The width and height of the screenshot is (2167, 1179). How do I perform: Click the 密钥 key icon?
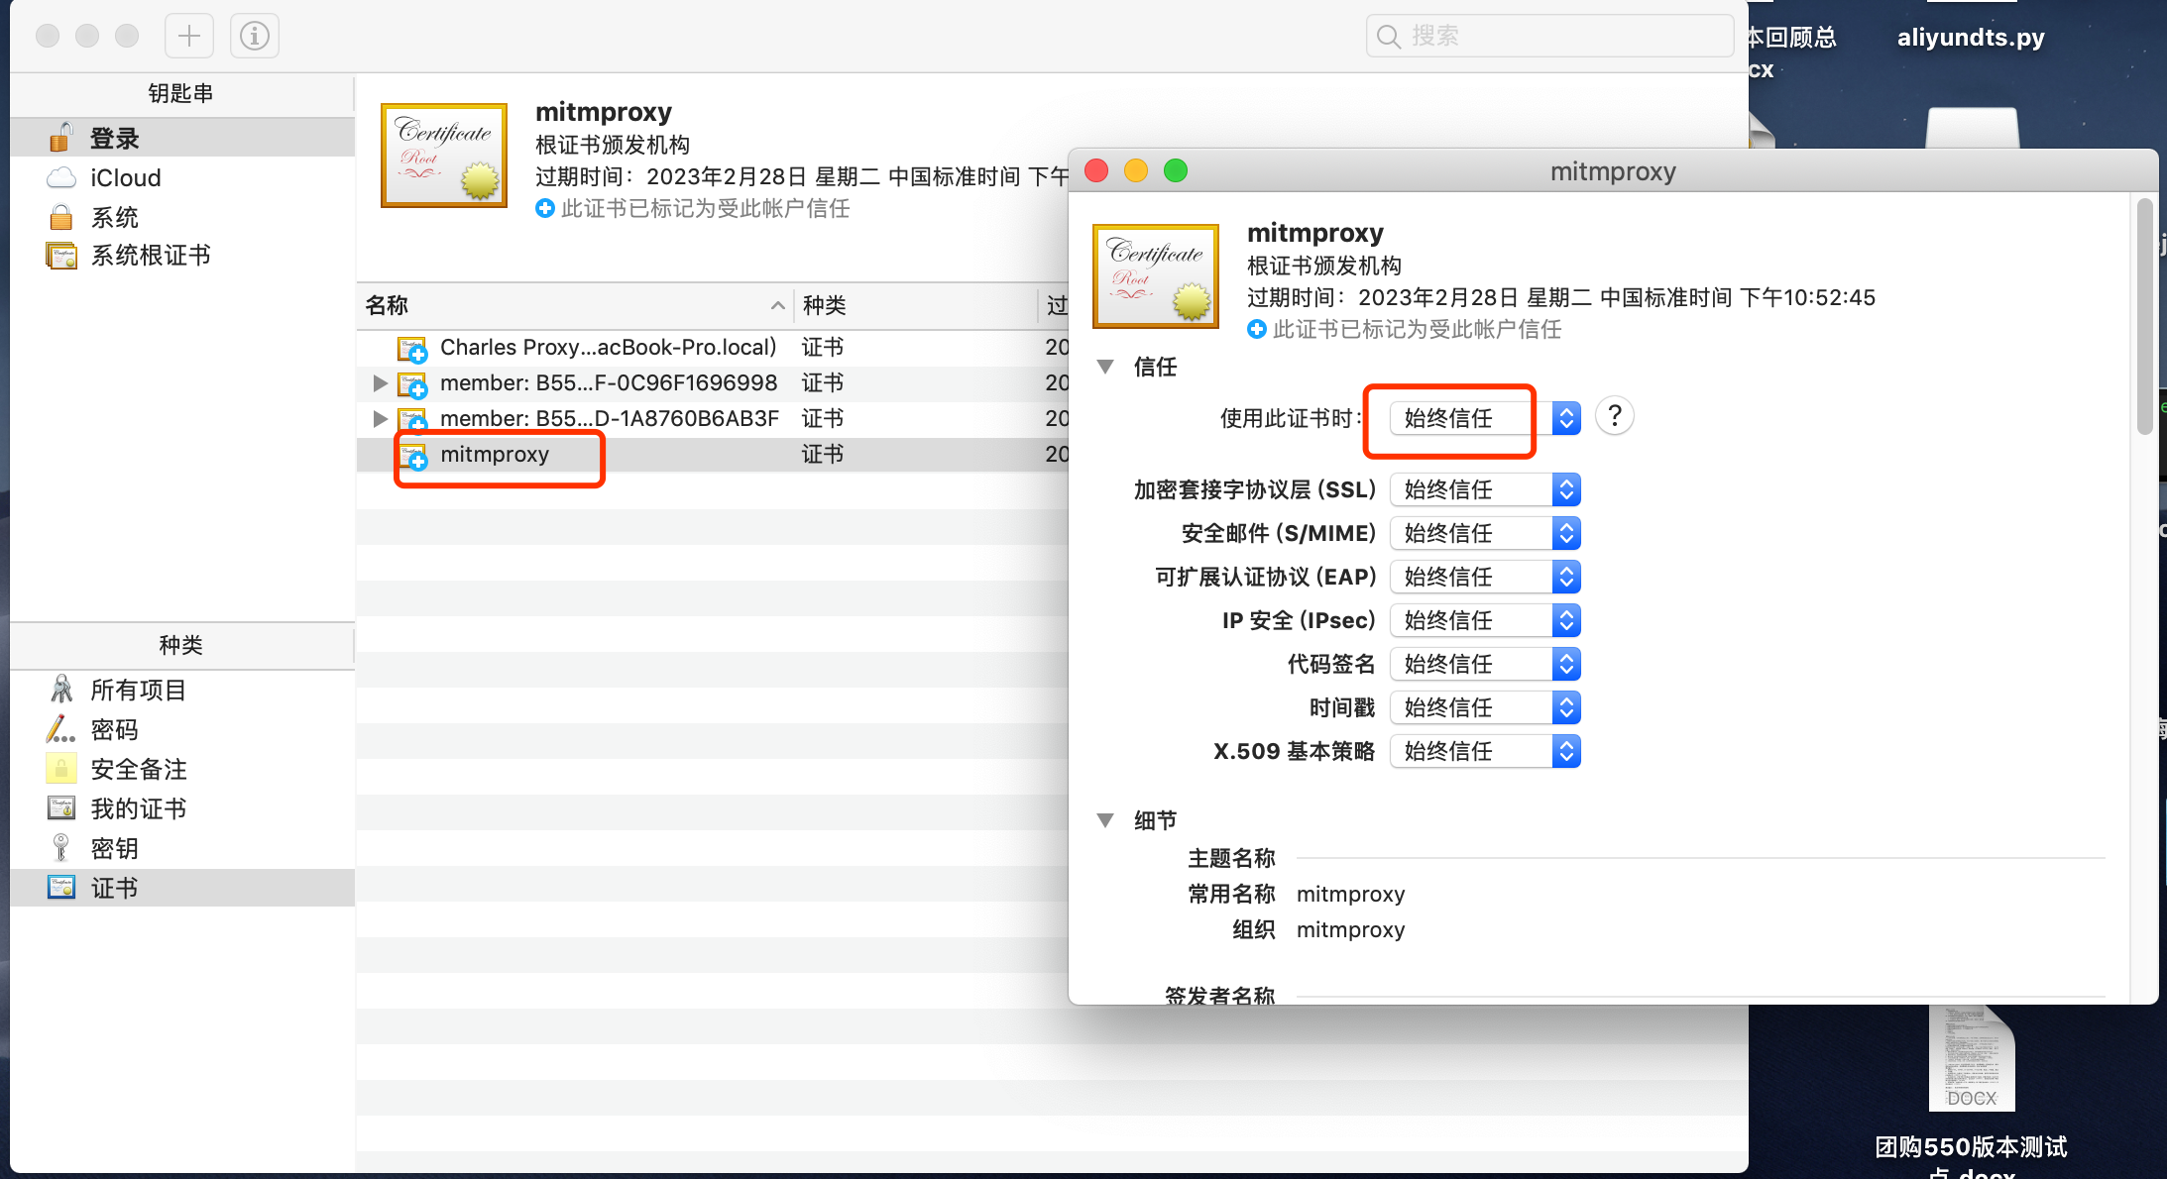pyautogui.click(x=61, y=847)
